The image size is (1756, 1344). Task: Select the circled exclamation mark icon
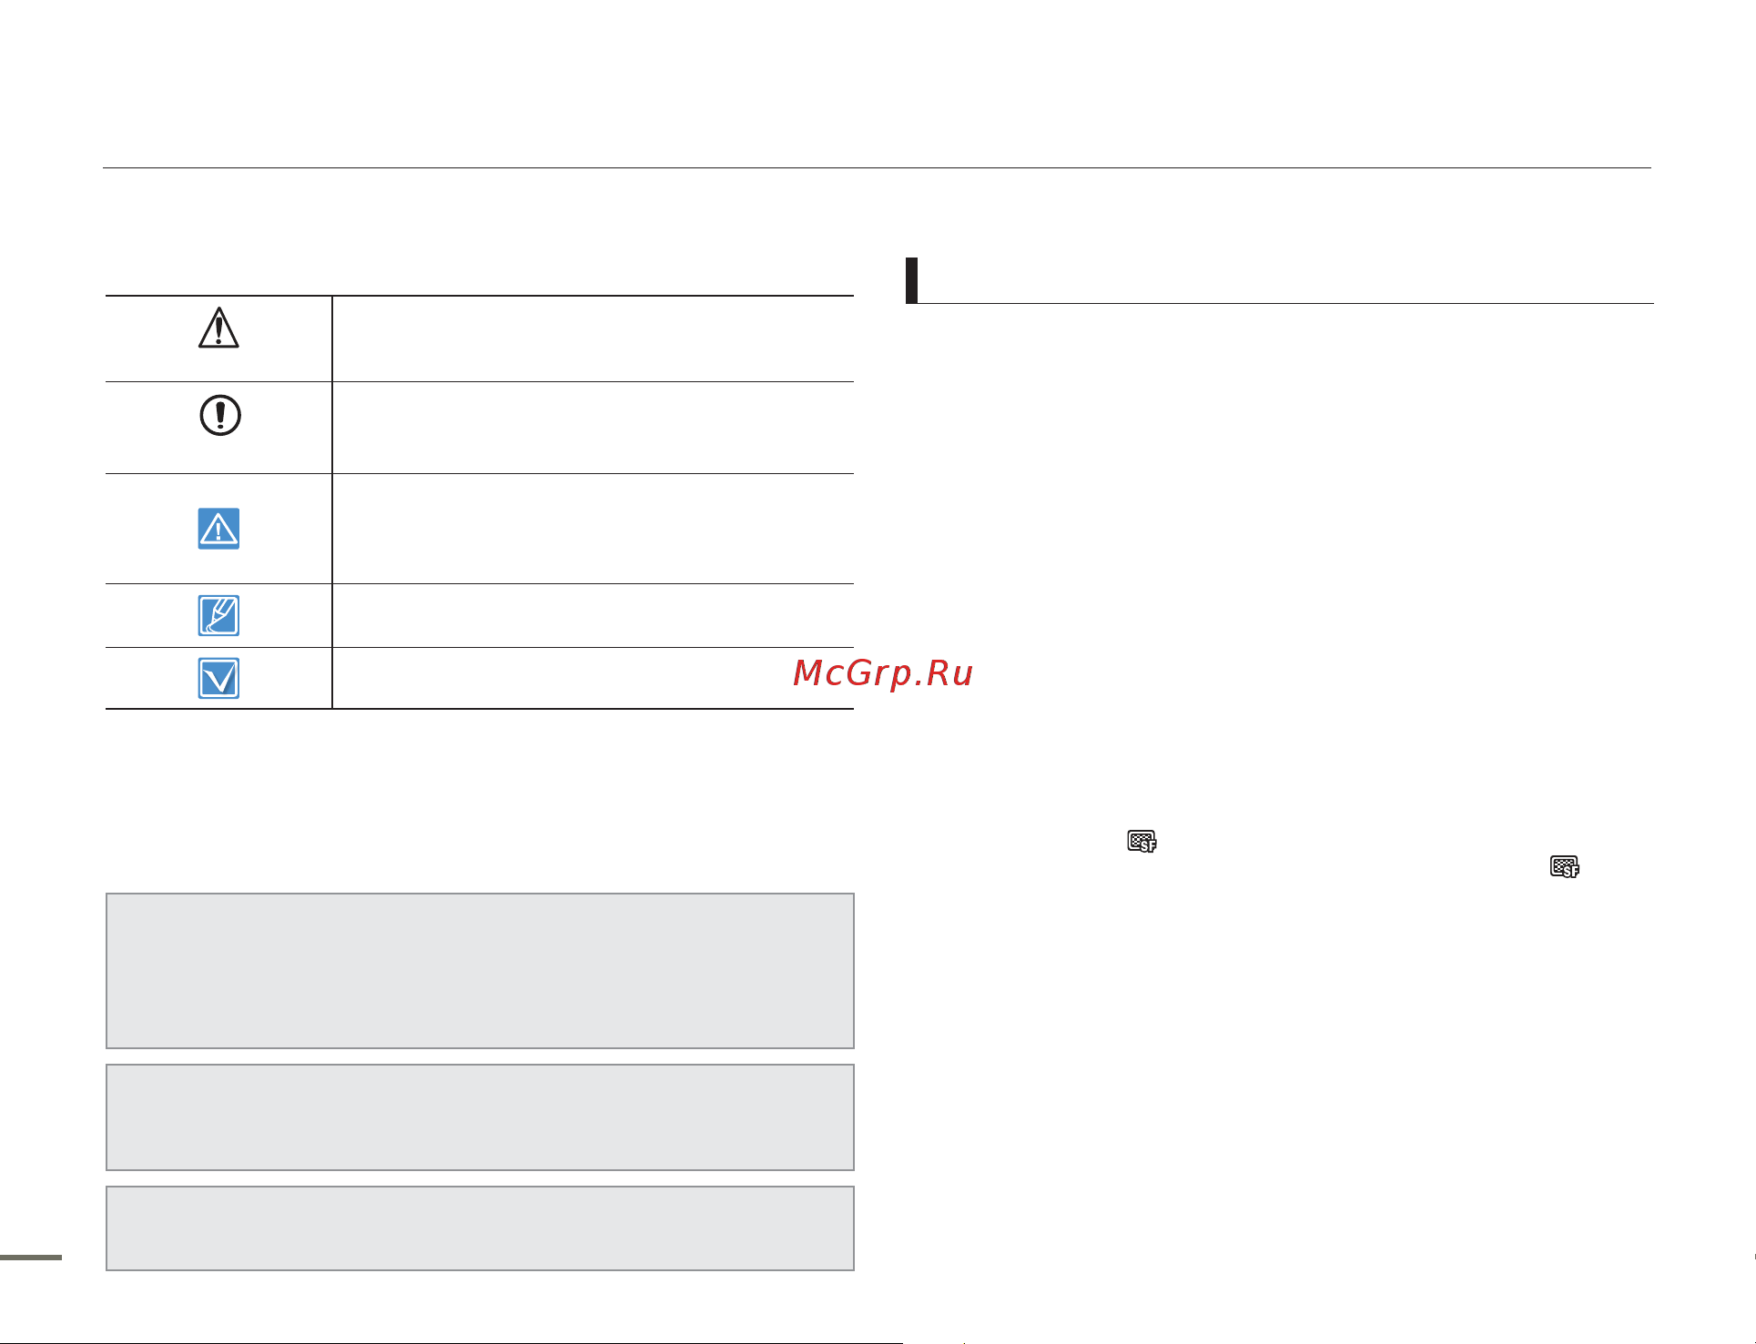219,416
